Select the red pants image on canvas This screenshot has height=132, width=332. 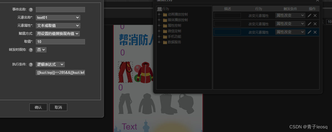point(125,72)
